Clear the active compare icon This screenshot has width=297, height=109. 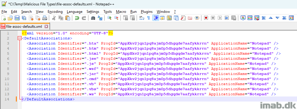pyautogui.click(x=257, y=18)
